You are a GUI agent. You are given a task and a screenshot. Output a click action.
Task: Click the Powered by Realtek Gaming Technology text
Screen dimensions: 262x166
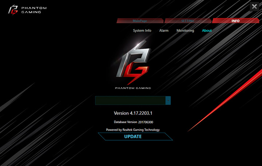[x=133, y=130]
